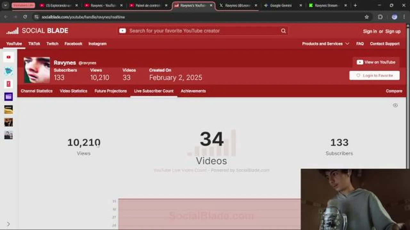Open the Future Projections tab
This screenshot has height=230, width=410.
click(111, 91)
